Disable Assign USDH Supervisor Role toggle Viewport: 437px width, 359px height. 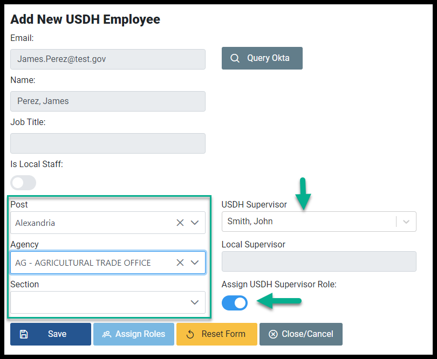pyautogui.click(x=235, y=303)
